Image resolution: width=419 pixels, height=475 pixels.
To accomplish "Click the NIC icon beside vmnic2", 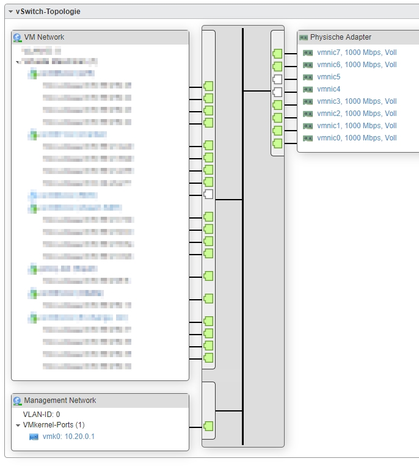I will point(308,114).
